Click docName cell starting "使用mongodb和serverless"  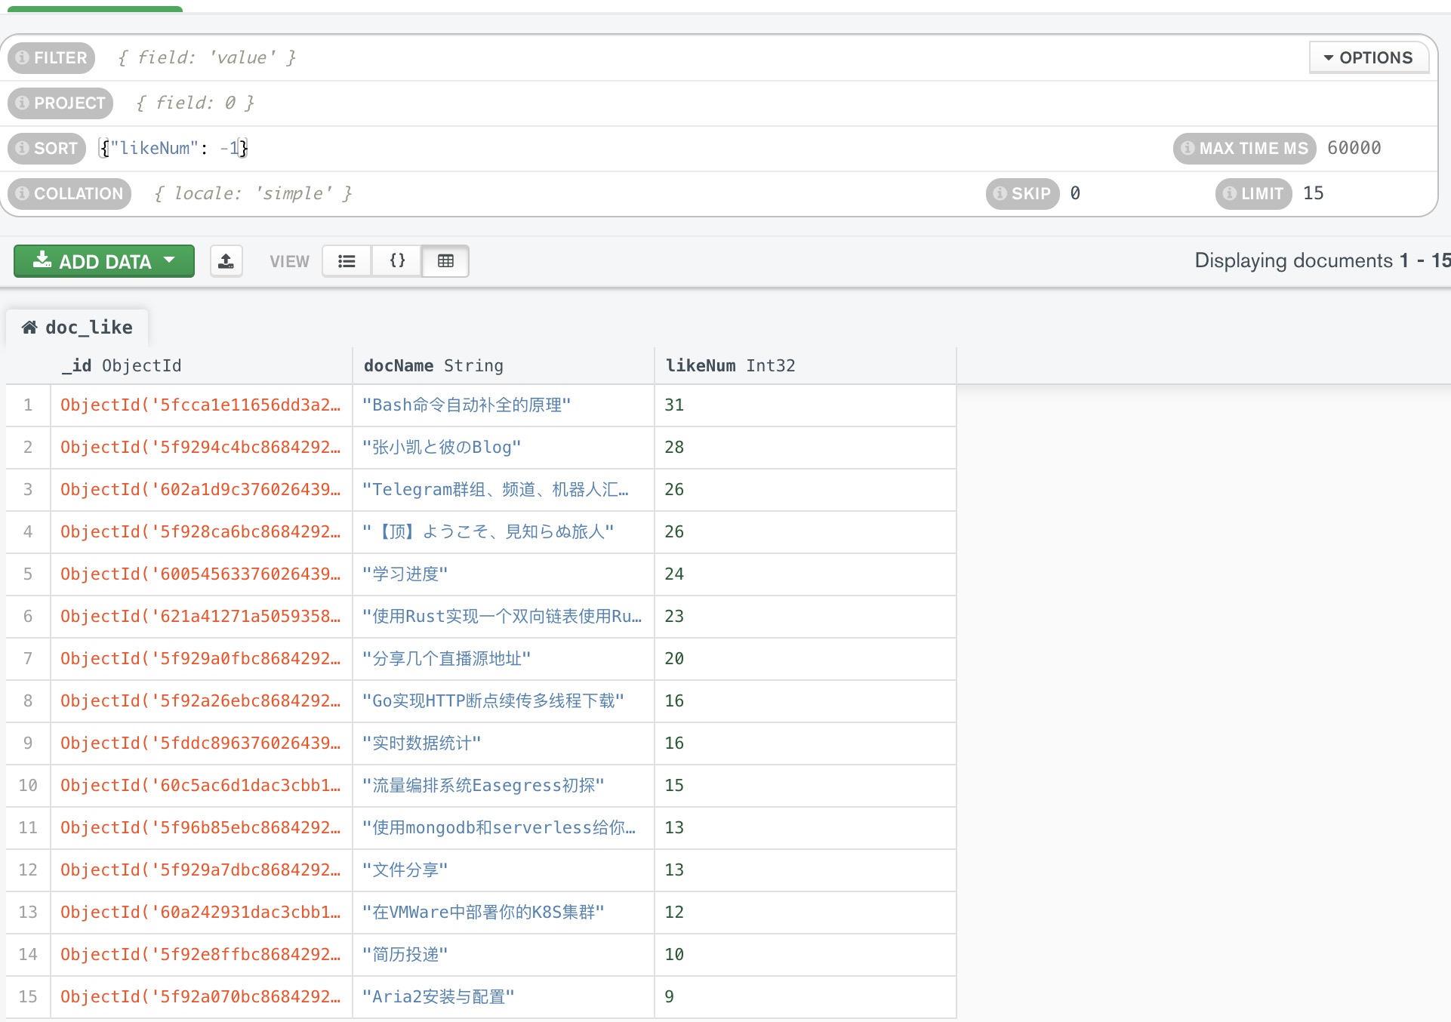(504, 828)
